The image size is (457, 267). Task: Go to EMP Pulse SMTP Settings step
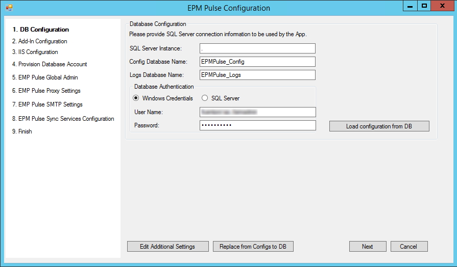[x=47, y=104]
